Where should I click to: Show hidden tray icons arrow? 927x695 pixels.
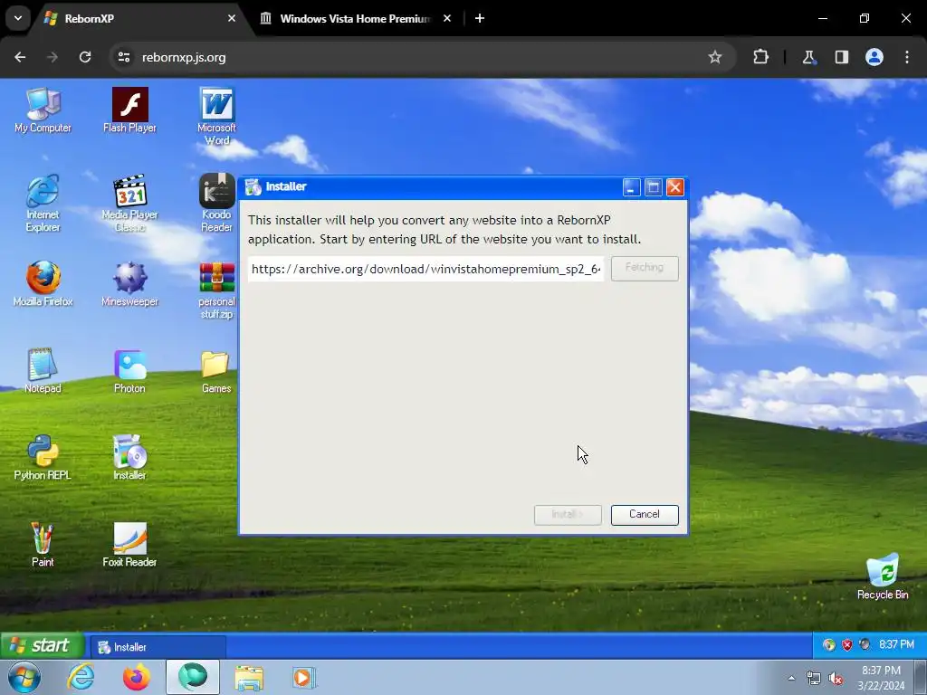click(x=791, y=679)
